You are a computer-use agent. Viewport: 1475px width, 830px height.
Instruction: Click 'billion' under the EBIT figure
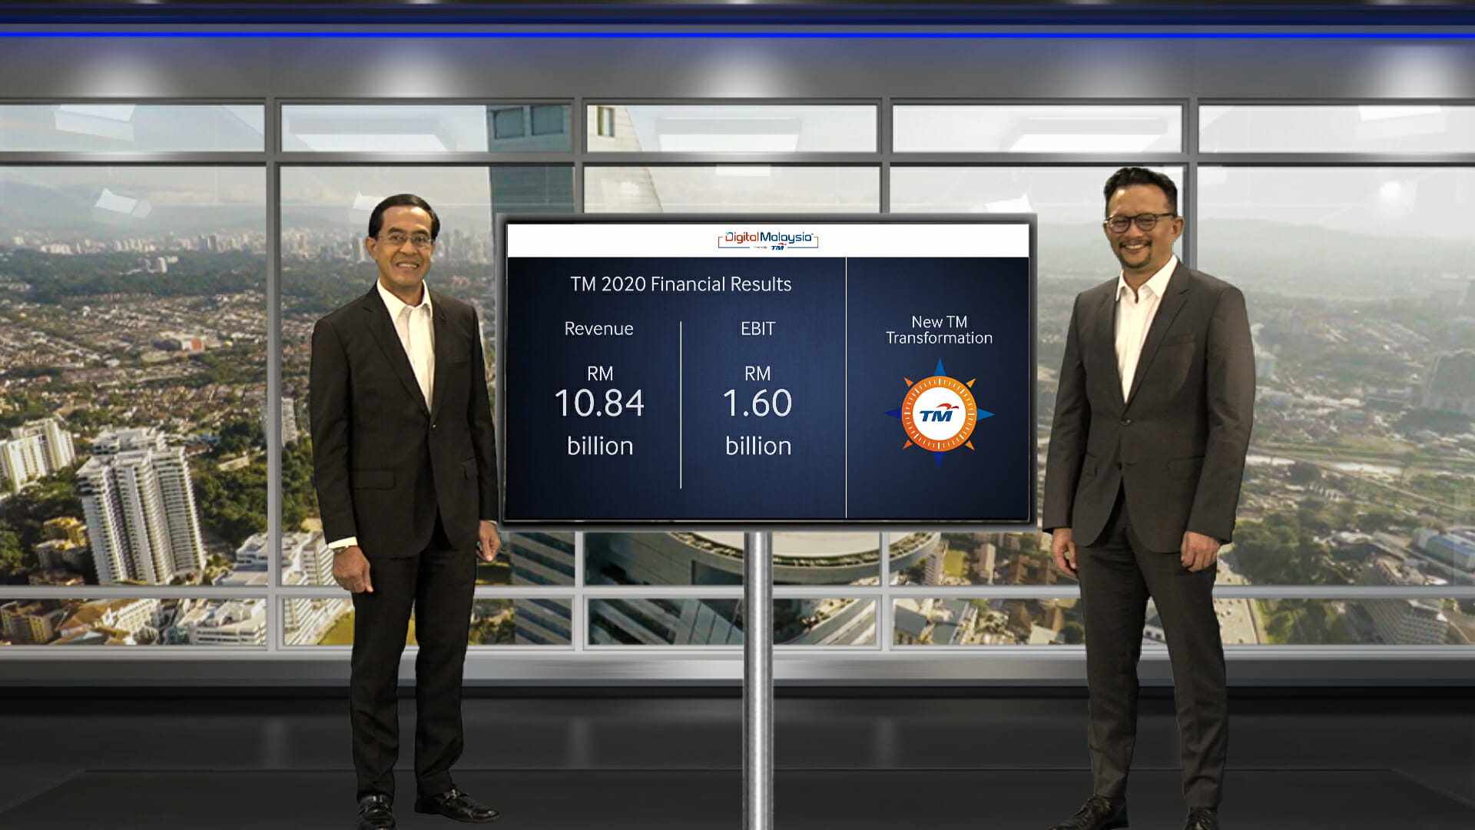[x=758, y=447]
